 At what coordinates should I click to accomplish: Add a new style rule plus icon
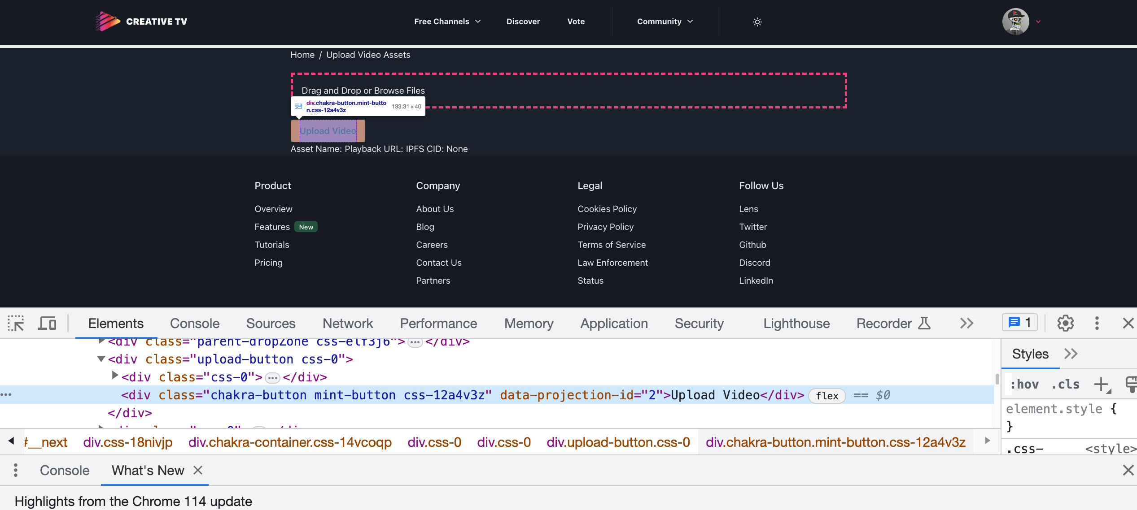click(x=1102, y=385)
